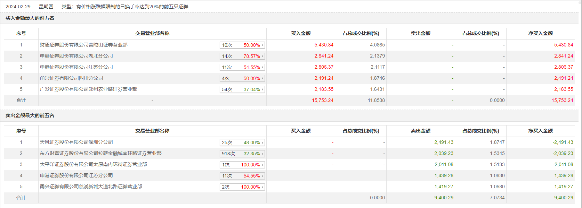Click 太平洋证券太原南内环街证券营业部 link

pyautogui.click(x=93, y=164)
